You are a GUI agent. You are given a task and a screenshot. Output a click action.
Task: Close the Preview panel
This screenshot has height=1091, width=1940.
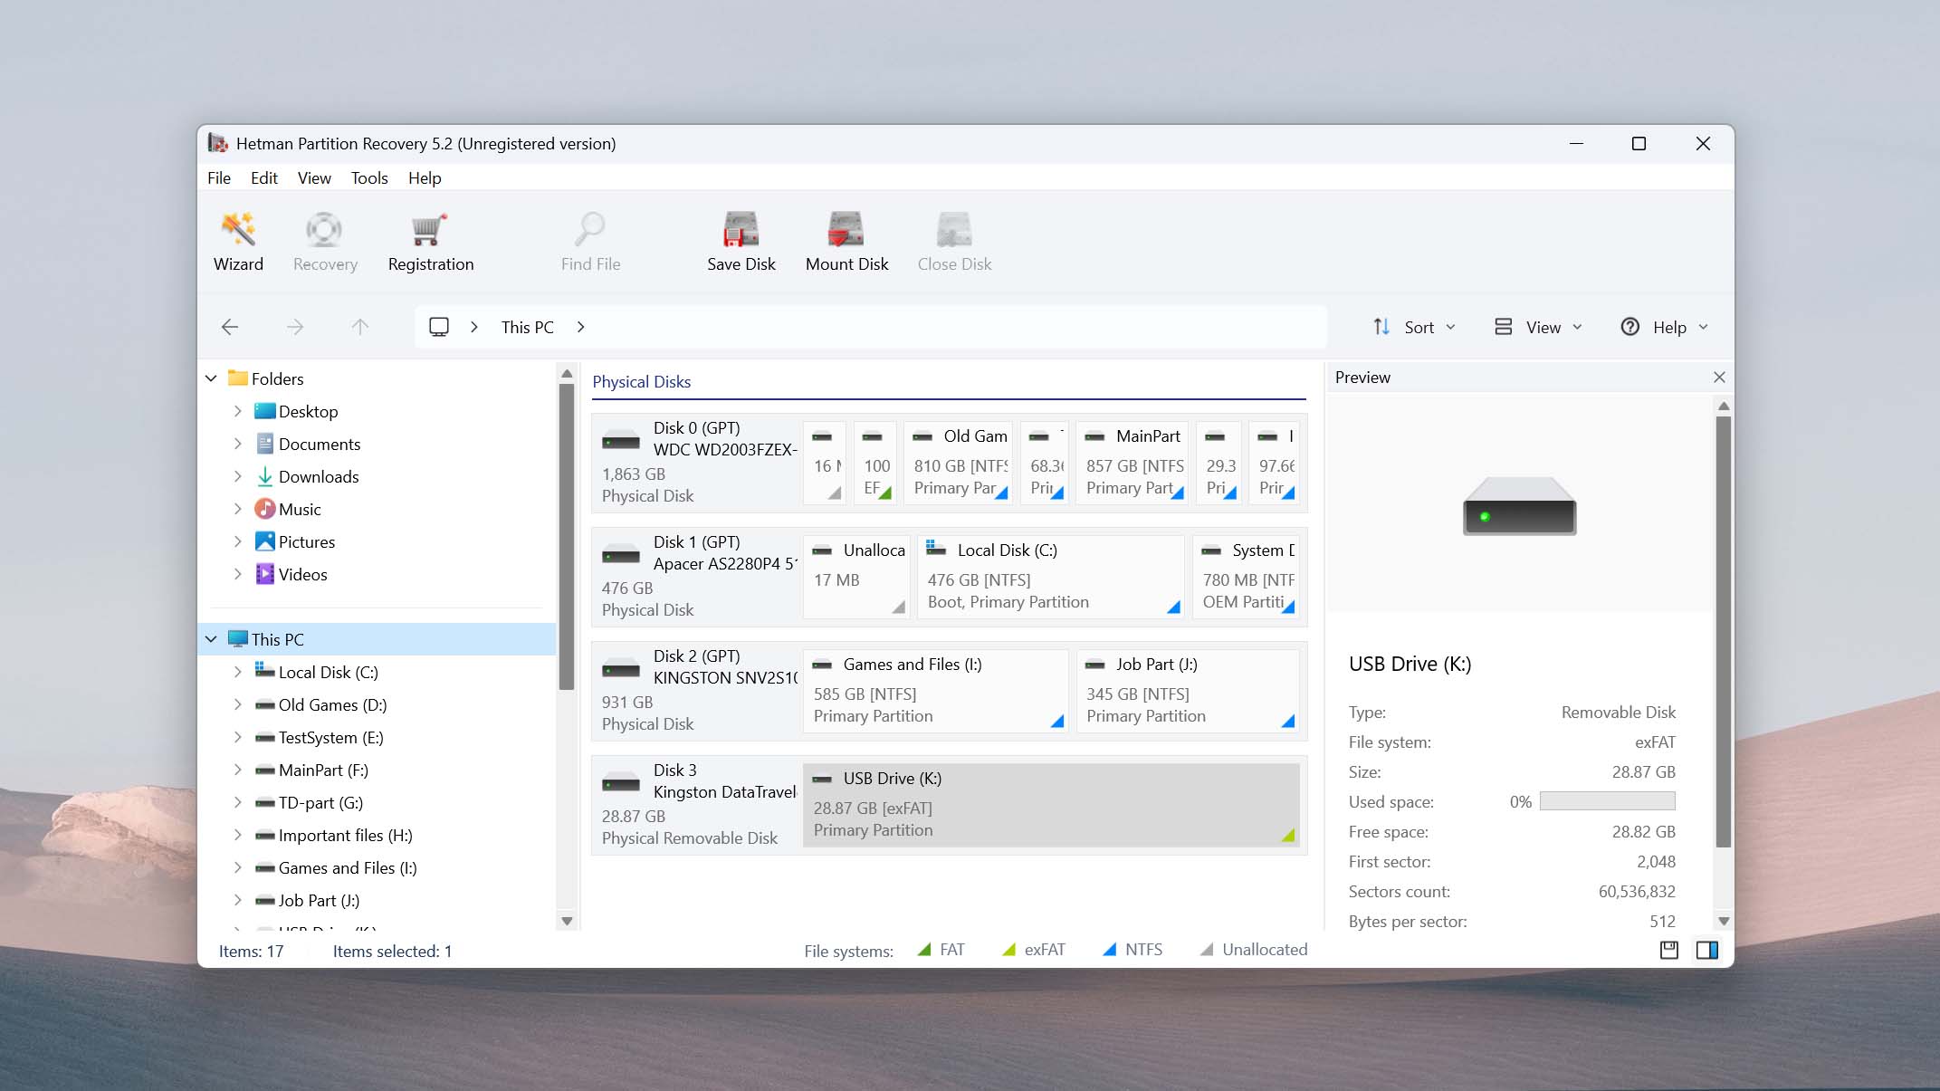(1719, 378)
